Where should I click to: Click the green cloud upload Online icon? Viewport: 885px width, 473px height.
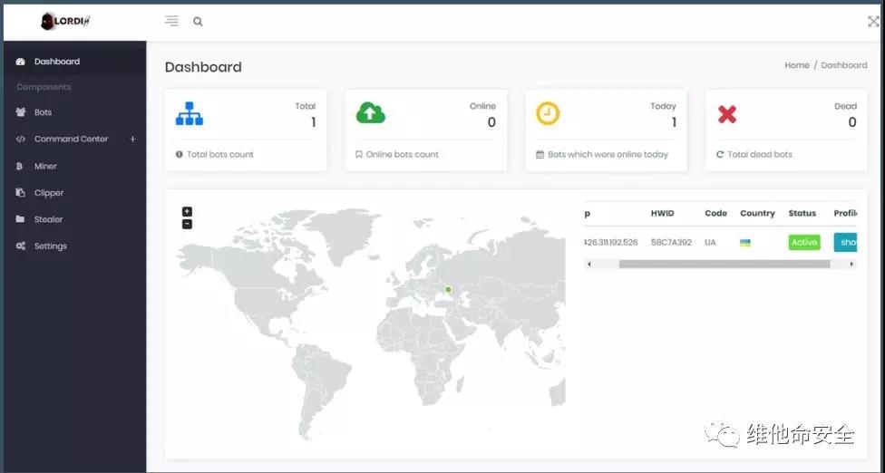370,113
